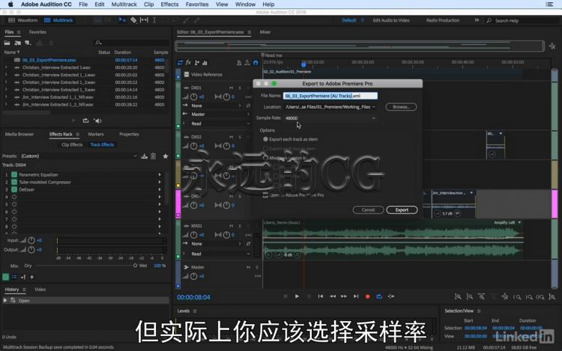The image size is (562, 351).
Task: Open DX01 automation Read dropdown
Action: point(220,123)
